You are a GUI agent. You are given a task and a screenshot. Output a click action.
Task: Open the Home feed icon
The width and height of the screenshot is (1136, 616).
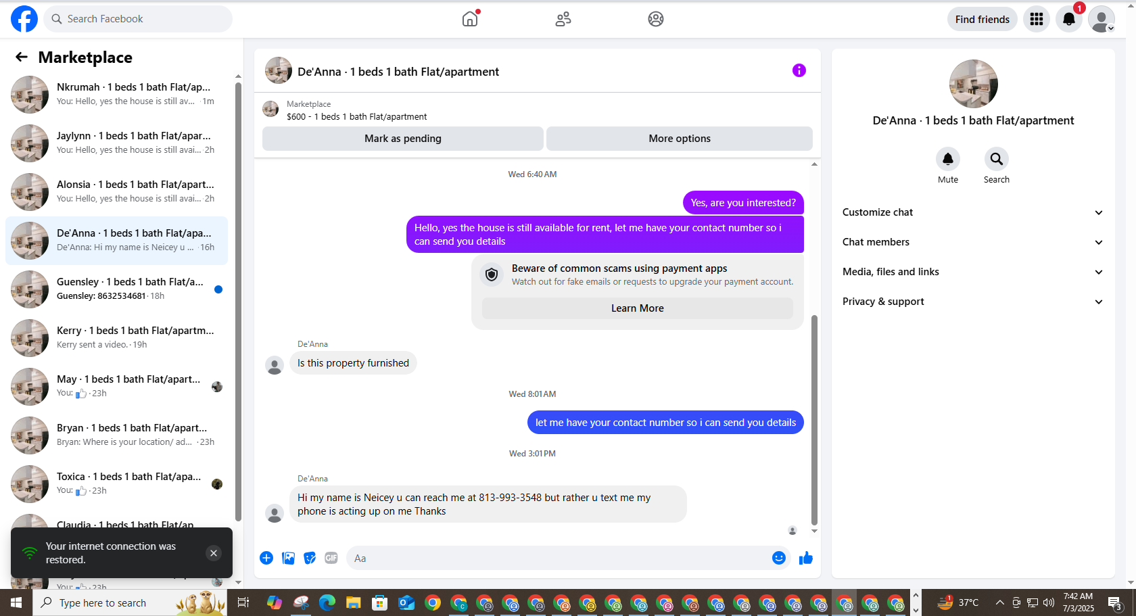(x=470, y=19)
